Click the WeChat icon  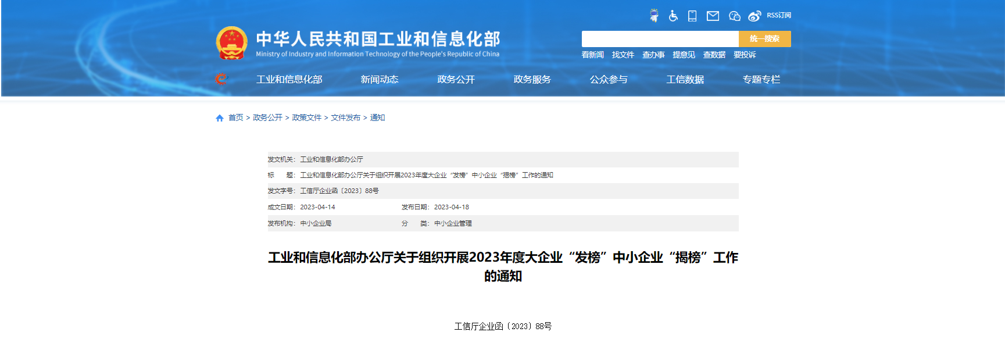point(734,16)
